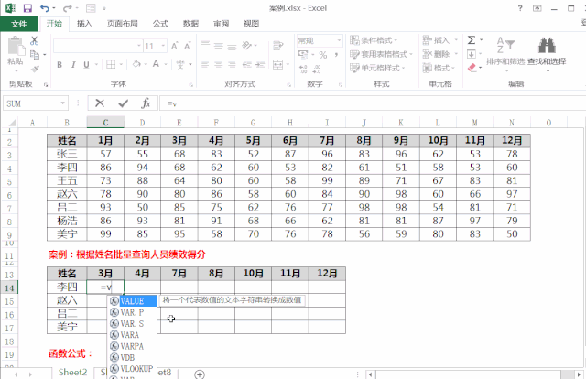Select VLOOKUP from the autocomplete list
Screen dimensions: 586x379
tap(132, 369)
